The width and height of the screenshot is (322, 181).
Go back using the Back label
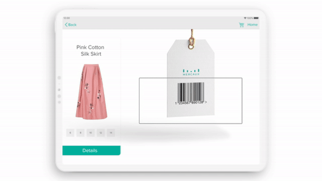coord(72,25)
